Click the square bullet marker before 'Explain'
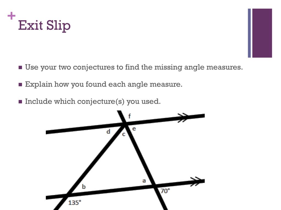281x210 pixels. 20,84
